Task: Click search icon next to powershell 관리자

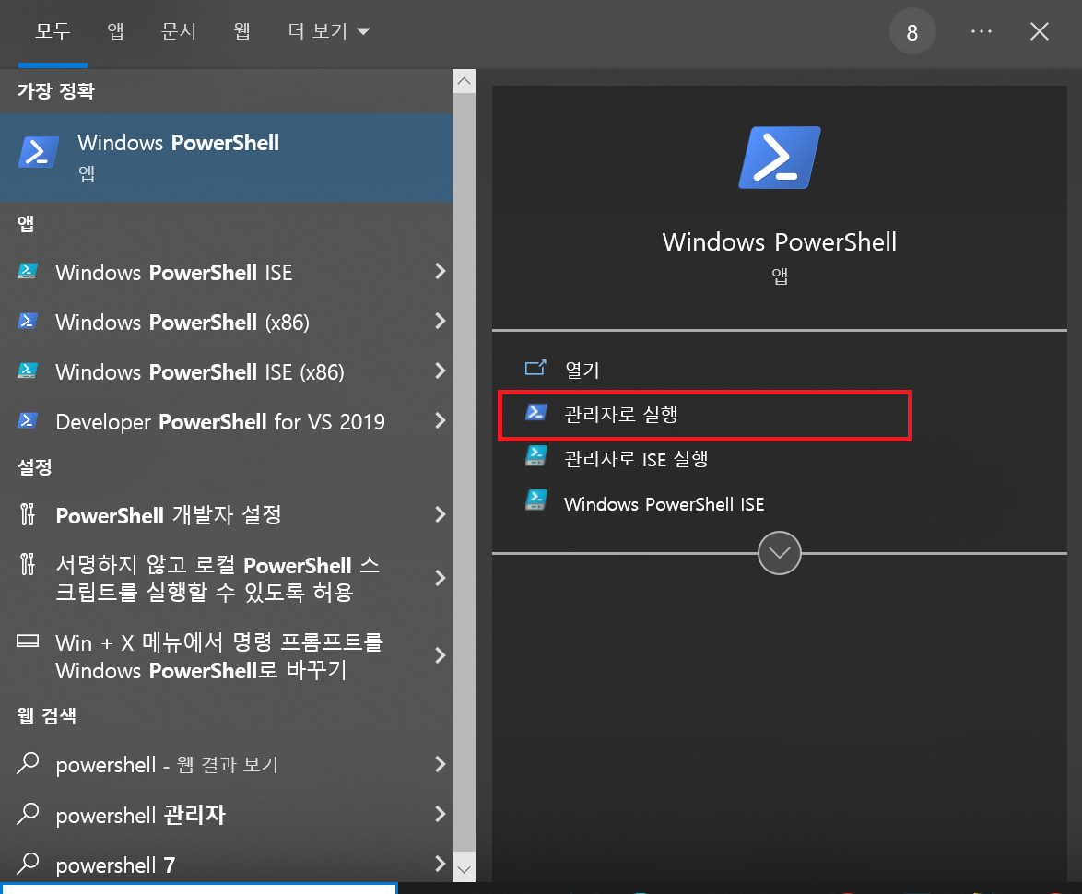Action: click(28, 813)
